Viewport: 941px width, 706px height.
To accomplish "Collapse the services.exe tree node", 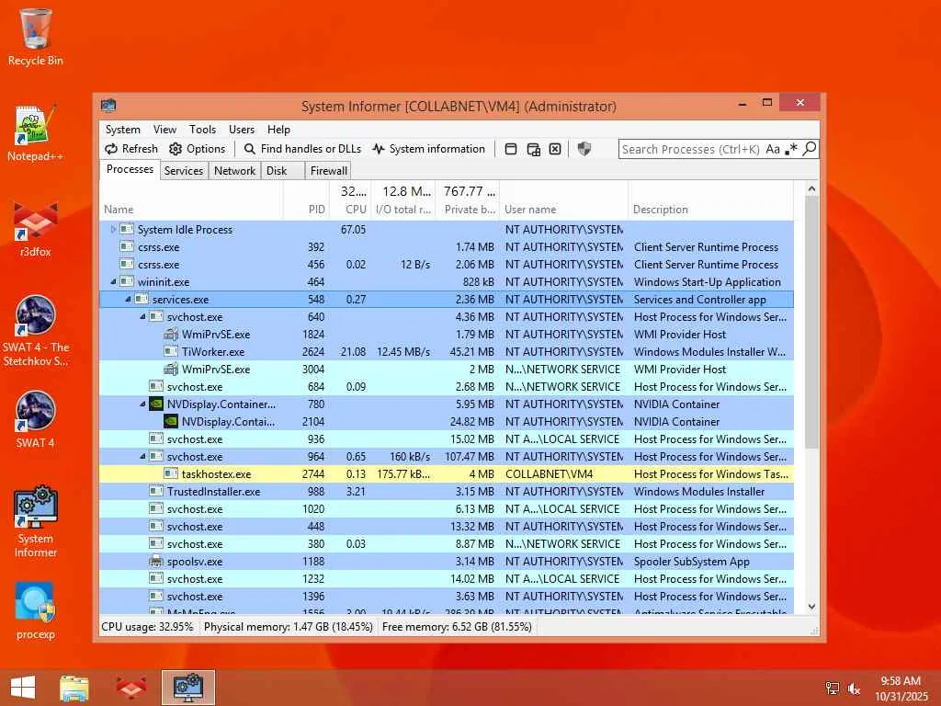I will click(128, 299).
